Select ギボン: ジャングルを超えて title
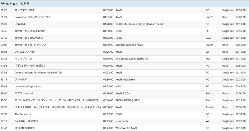 tap(30, 66)
